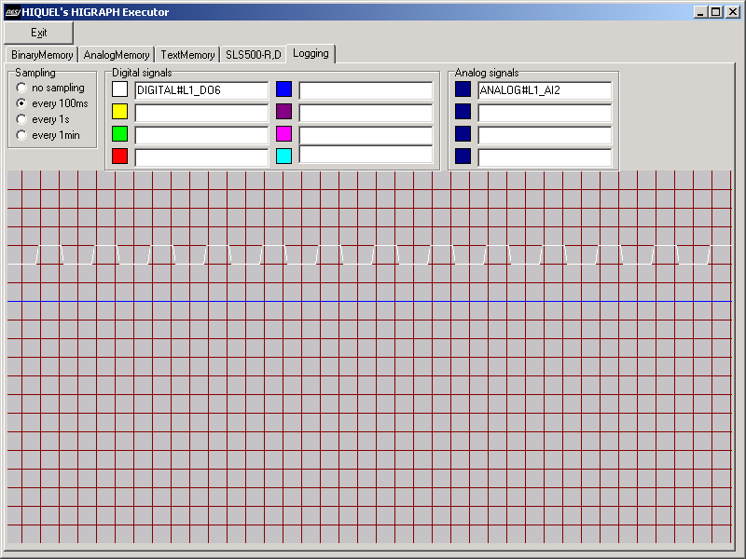
Task: Click the empty field beside red swatch
Action: (x=201, y=157)
